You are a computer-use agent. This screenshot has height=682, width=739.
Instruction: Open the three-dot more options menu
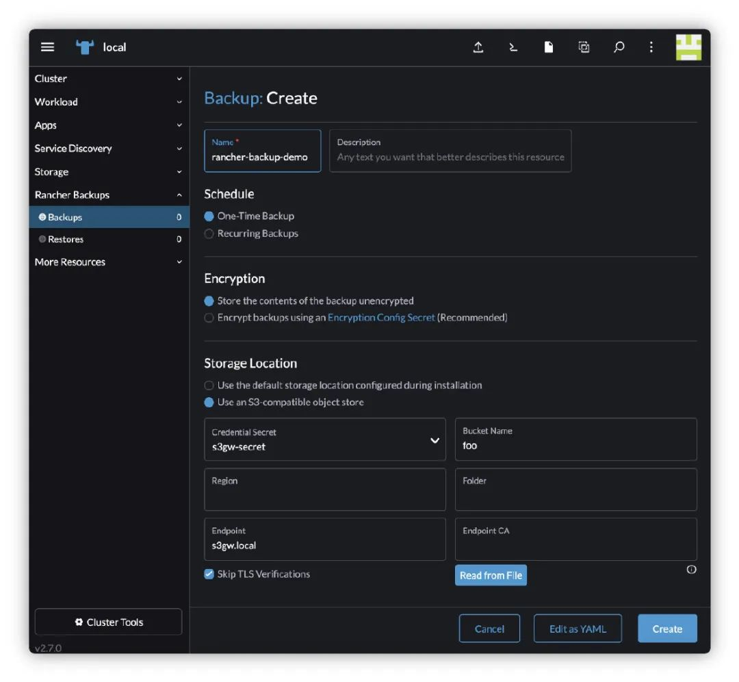[651, 47]
